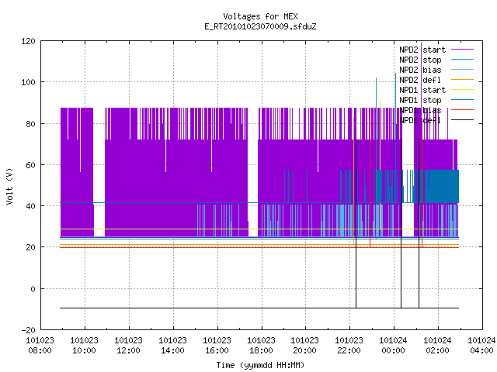
Task: Click the red NPD1 bias legend line sample
Action: click(463, 110)
